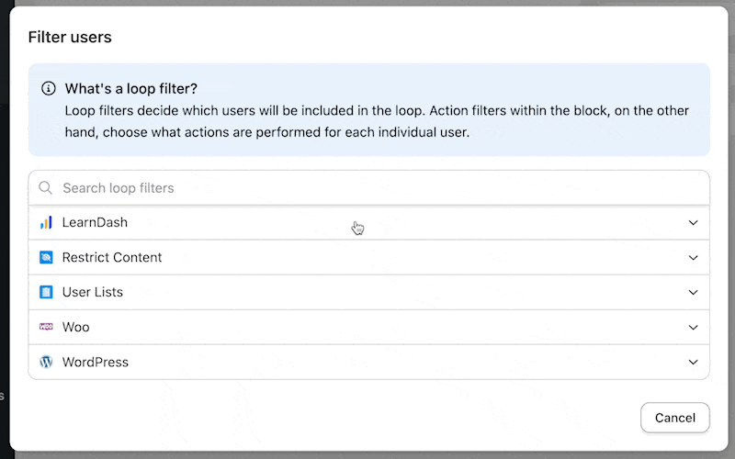Click the info circle icon in the banner
This screenshot has width=735, height=459.
click(x=49, y=89)
